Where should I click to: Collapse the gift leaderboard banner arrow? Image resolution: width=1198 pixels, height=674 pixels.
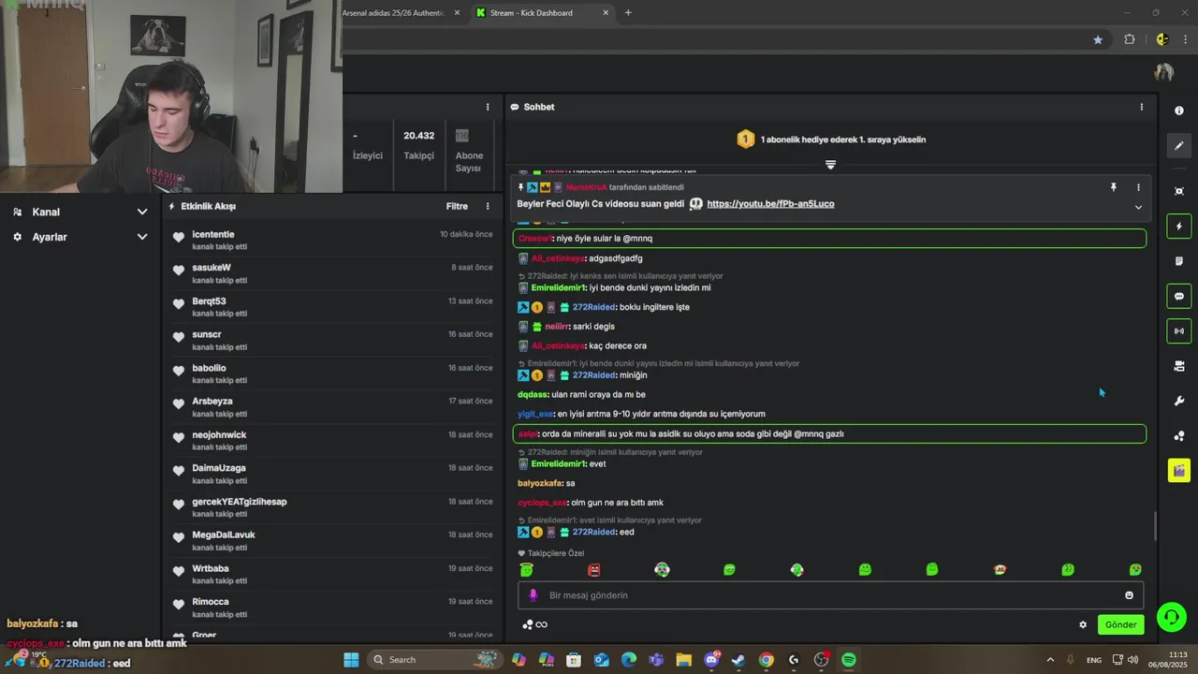pyautogui.click(x=830, y=165)
